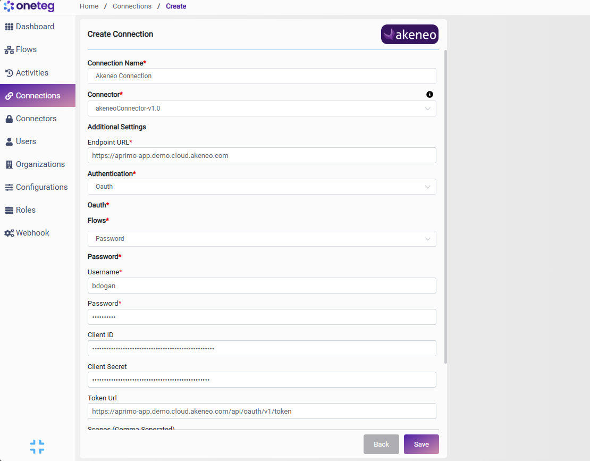
Task: Open the Connector dropdown akeneoConnector-v1.0
Action: (262, 108)
